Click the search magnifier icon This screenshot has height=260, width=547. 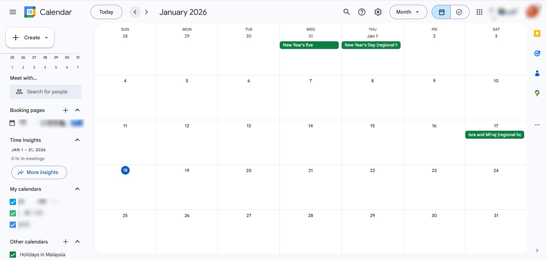(346, 12)
